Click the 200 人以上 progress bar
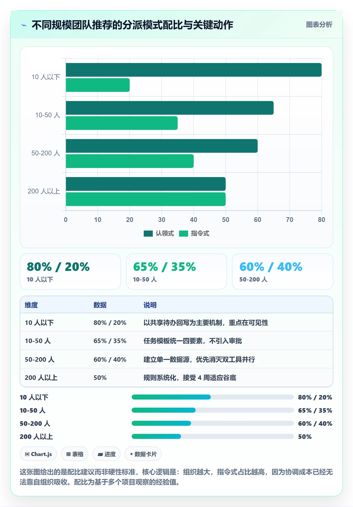353x507 pixels. pyautogui.click(x=213, y=436)
